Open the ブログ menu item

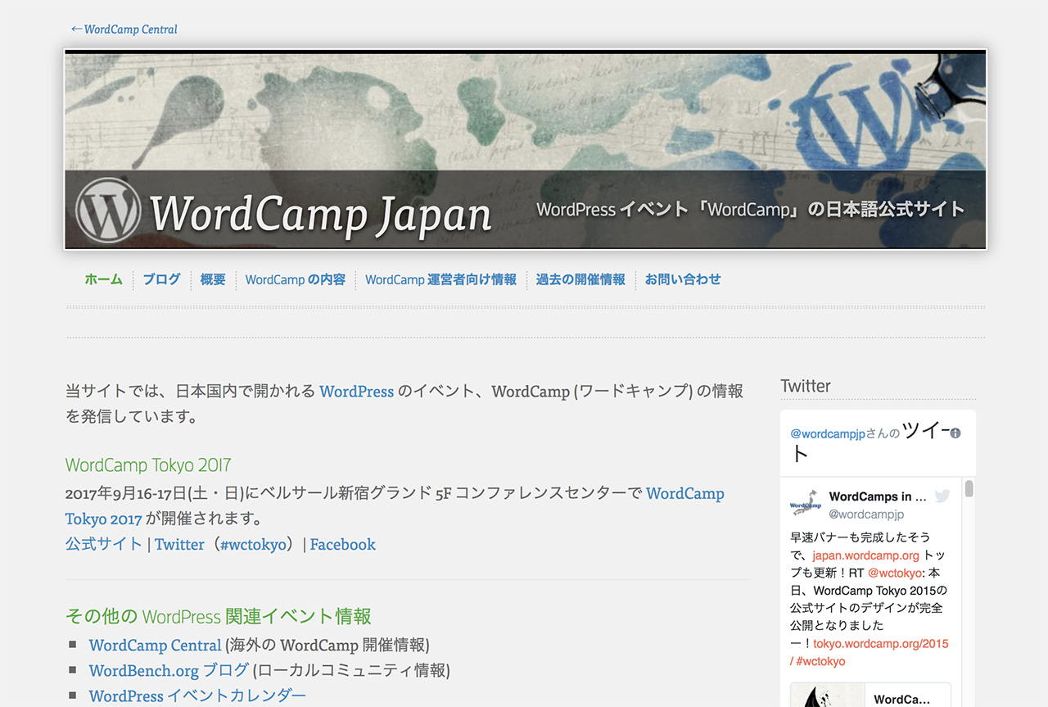[161, 279]
